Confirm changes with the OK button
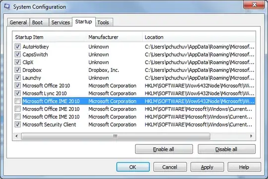The width and height of the screenshot is (268, 179). (133, 167)
